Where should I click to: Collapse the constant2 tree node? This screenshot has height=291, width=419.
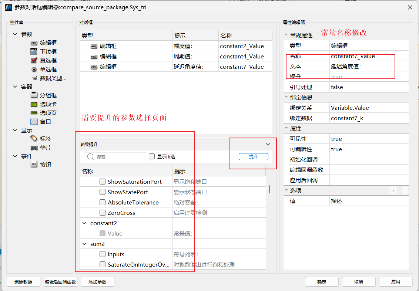pos(84,223)
